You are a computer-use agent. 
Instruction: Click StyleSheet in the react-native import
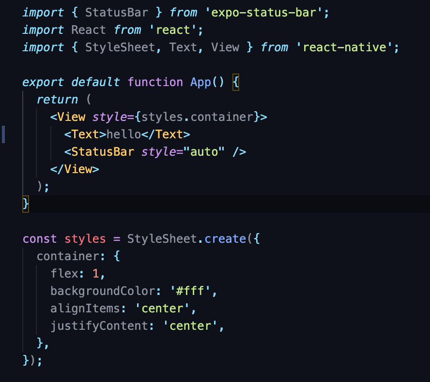(x=120, y=47)
